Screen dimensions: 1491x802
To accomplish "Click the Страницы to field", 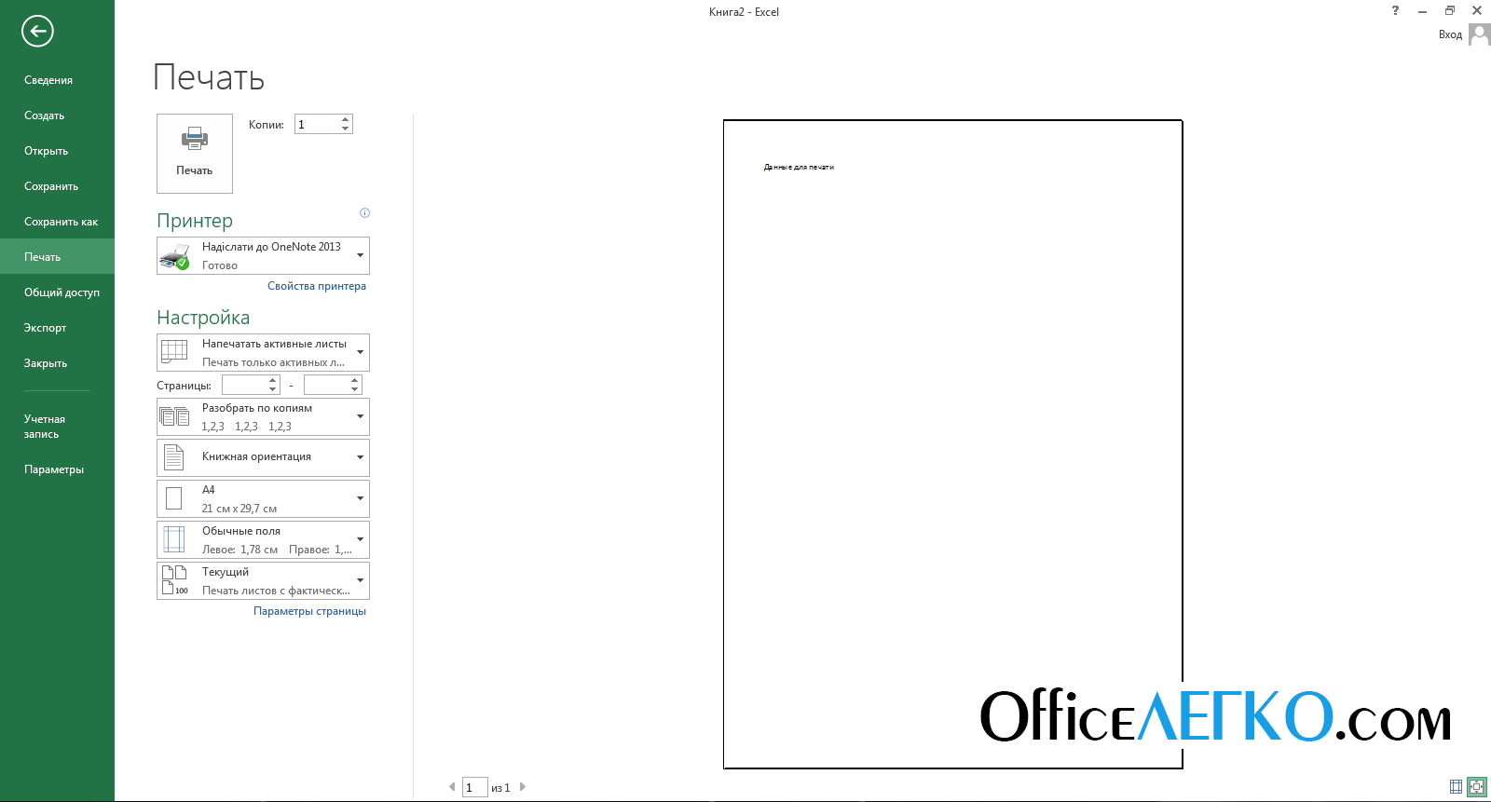I will (326, 385).
